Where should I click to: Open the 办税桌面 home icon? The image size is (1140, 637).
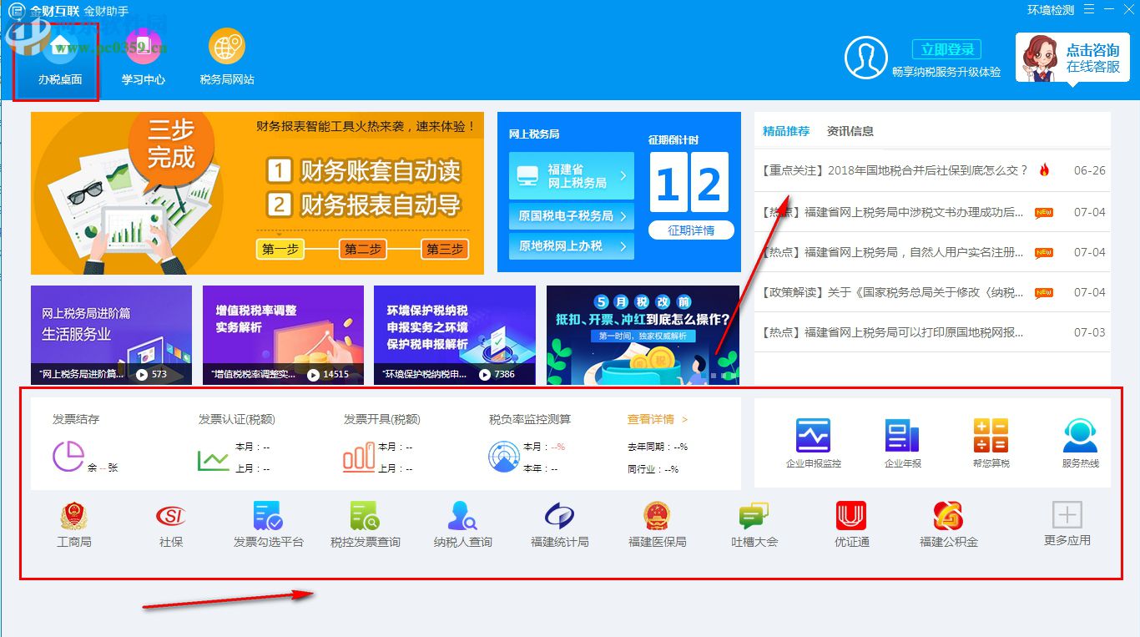coord(60,47)
